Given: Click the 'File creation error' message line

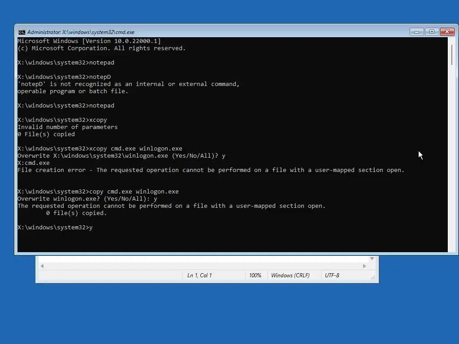Looking at the screenshot, I should click(x=211, y=170).
